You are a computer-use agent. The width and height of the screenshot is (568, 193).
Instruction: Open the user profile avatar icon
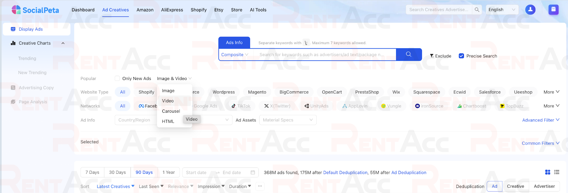coord(530,10)
